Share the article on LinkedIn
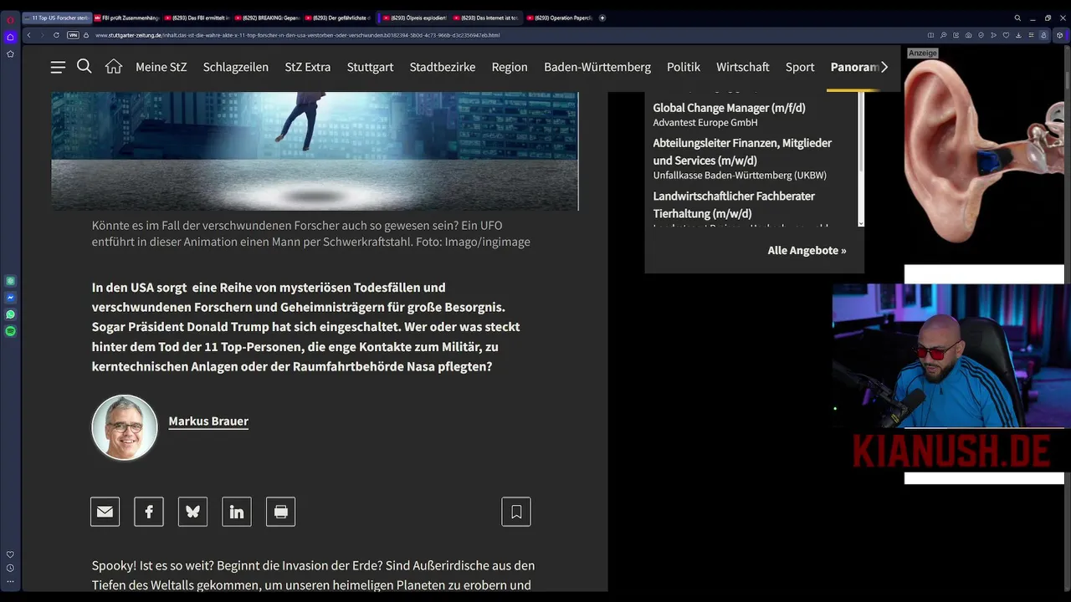 [237, 512]
